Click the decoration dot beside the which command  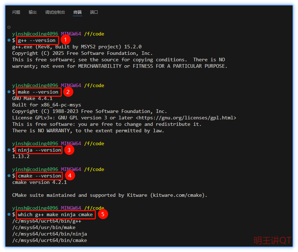point(9,214)
